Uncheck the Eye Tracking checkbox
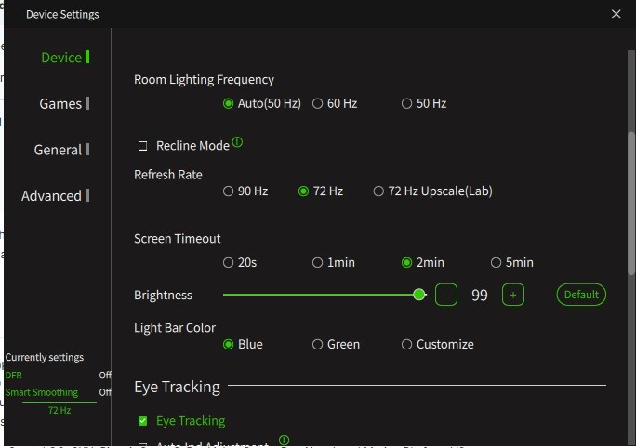This screenshot has height=448, width=636. pyautogui.click(x=142, y=421)
